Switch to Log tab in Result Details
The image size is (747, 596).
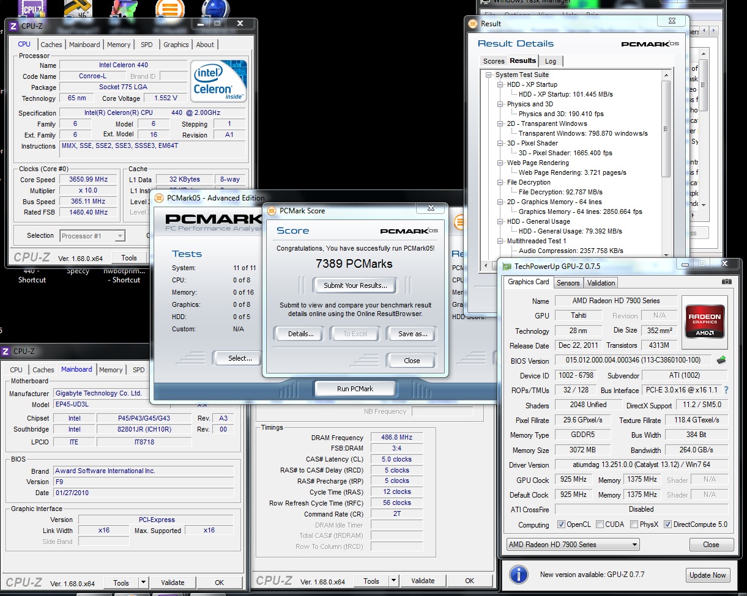(551, 61)
